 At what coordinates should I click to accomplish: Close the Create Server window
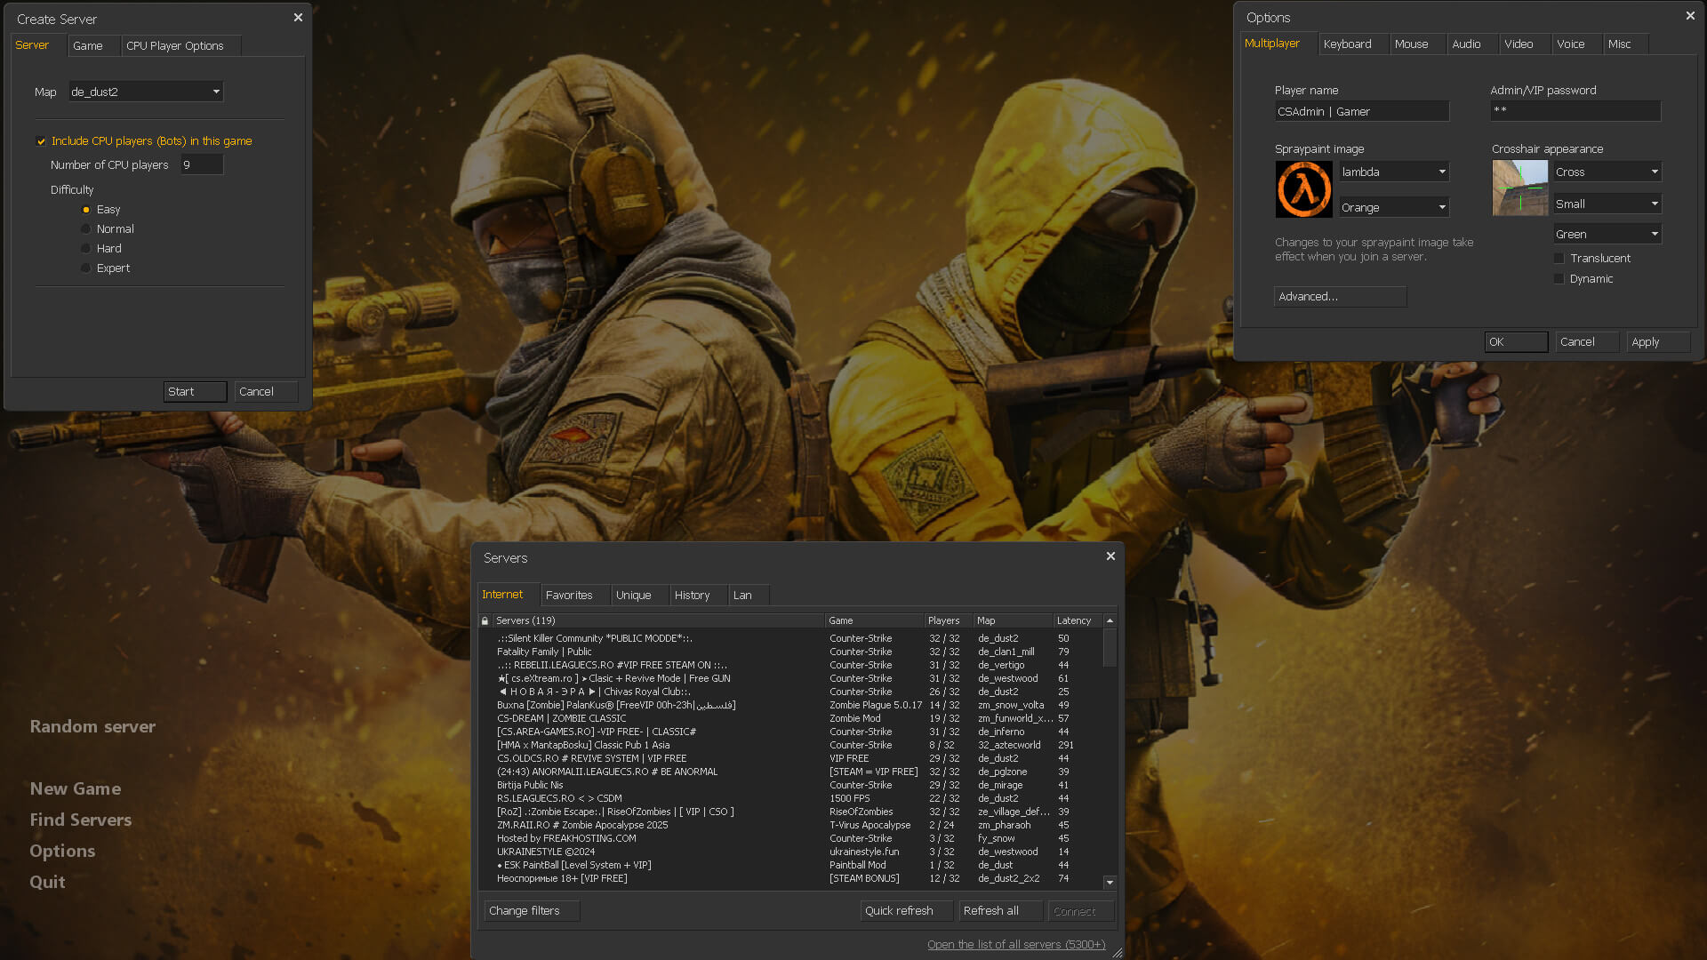298,18
